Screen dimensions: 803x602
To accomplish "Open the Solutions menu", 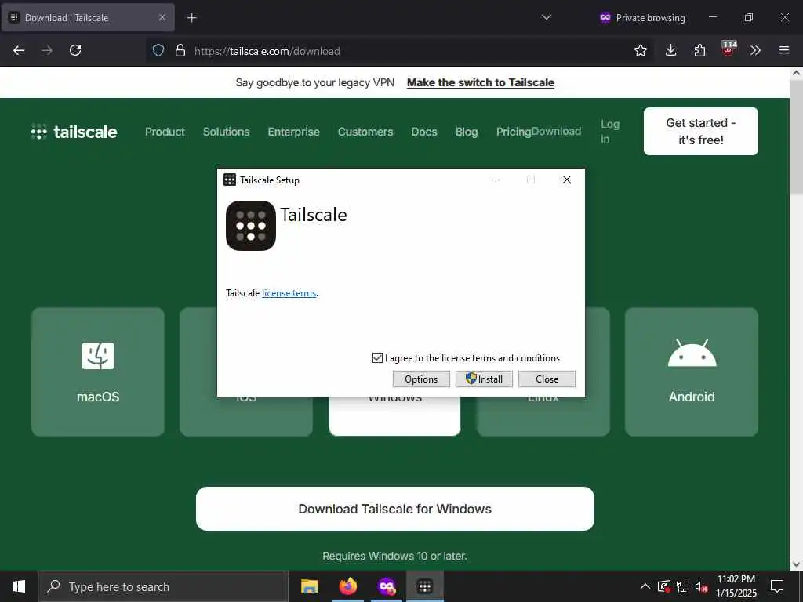I will point(226,132).
